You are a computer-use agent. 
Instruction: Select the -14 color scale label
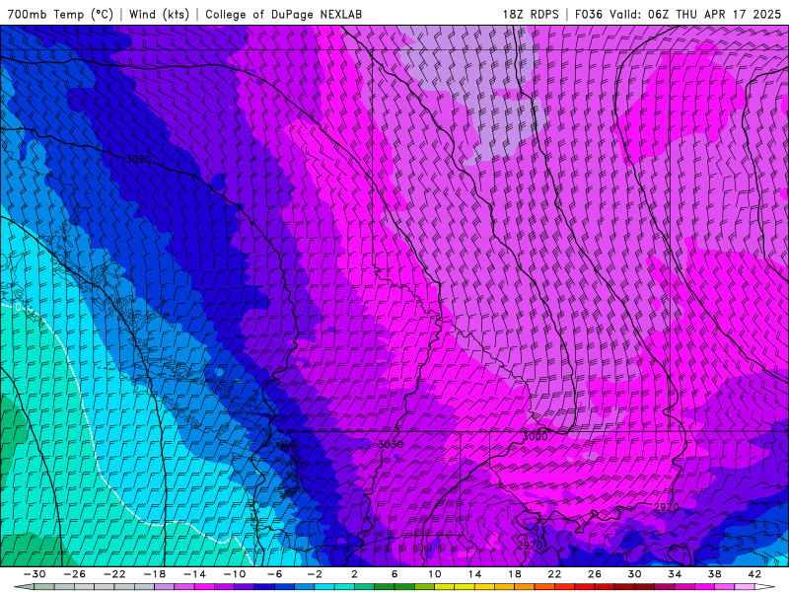tap(194, 574)
